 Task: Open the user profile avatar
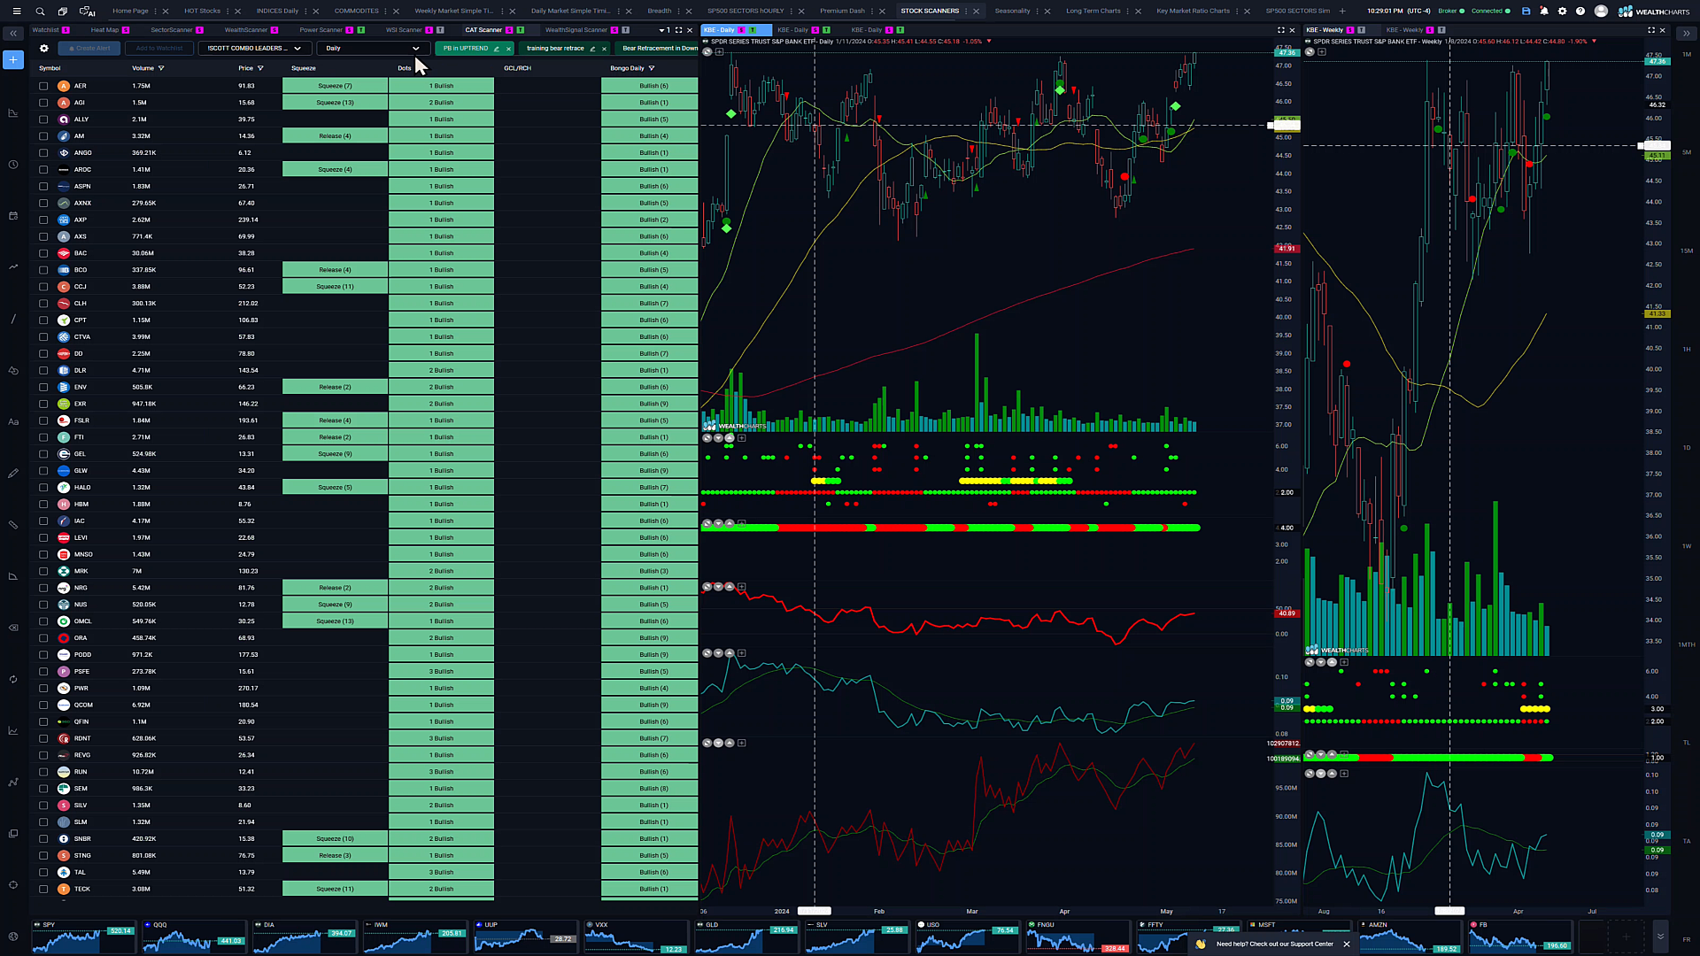pyautogui.click(x=1601, y=12)
